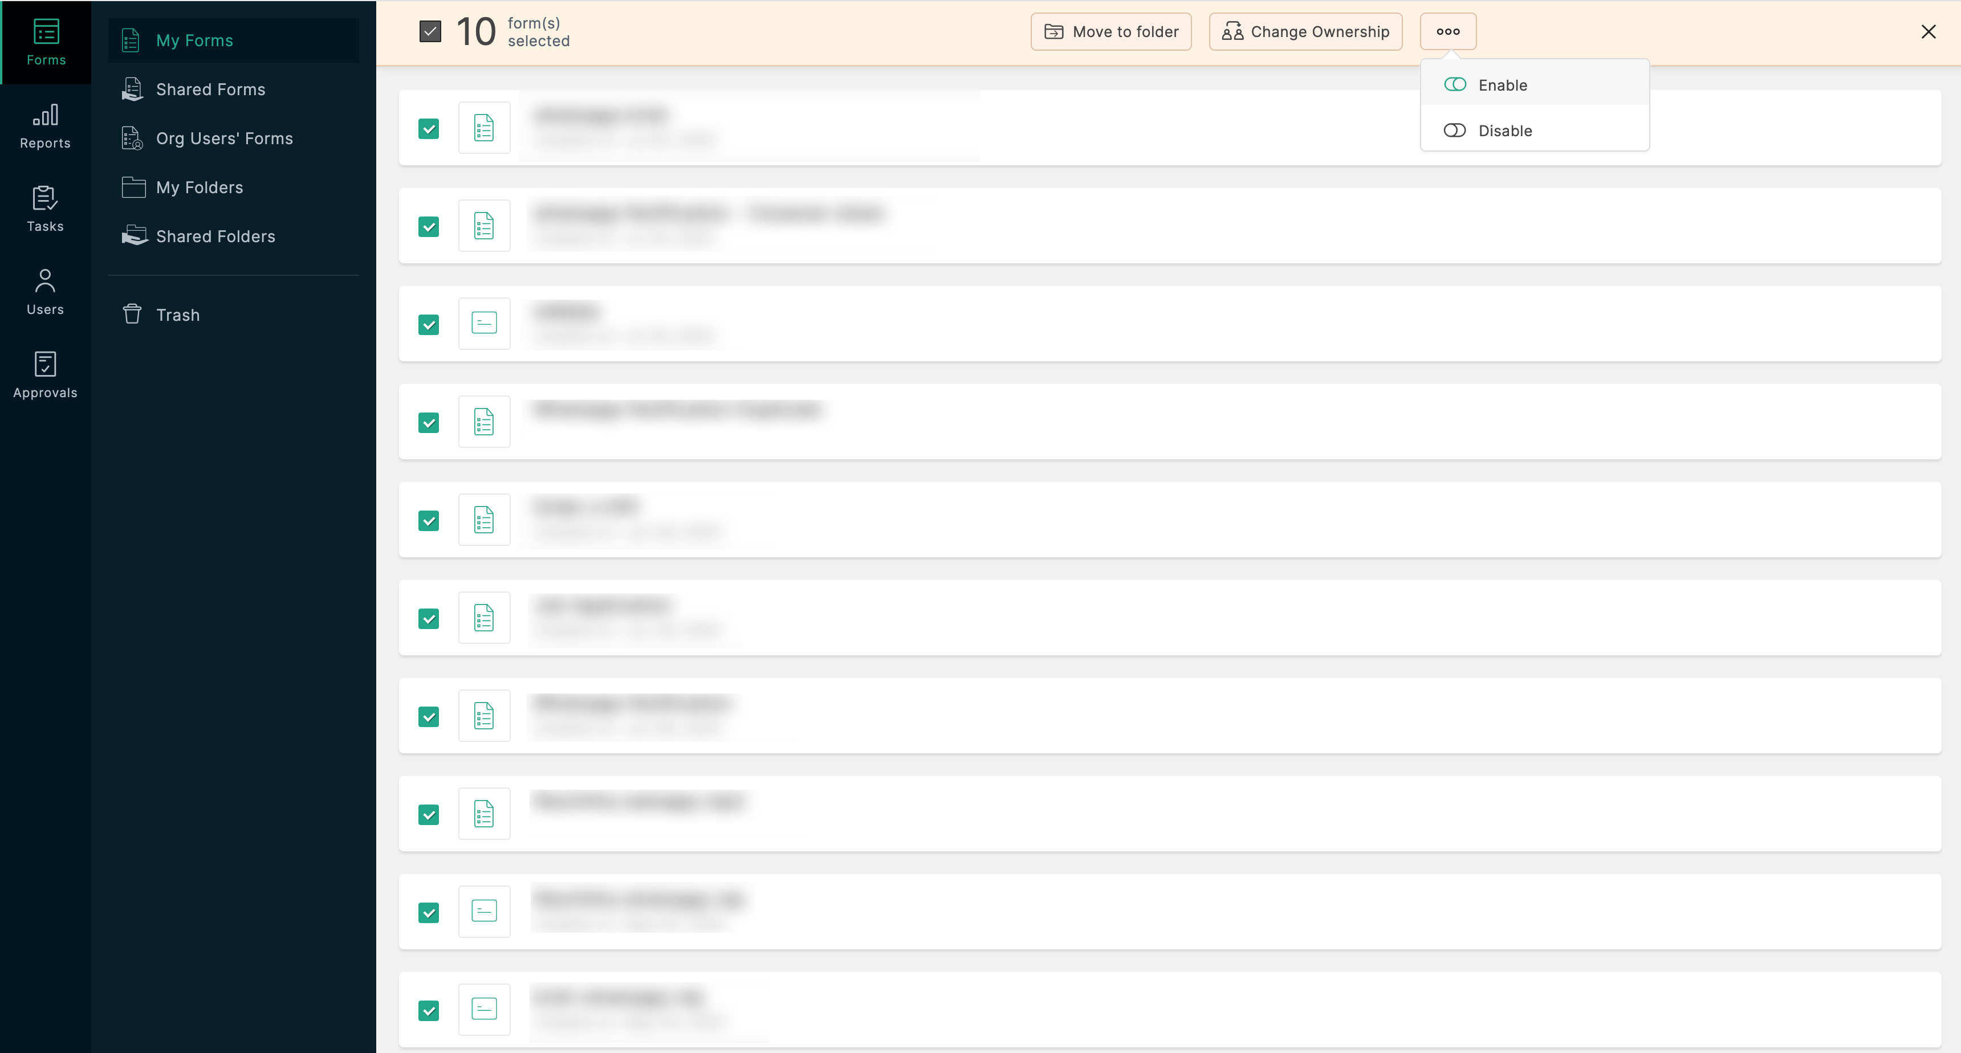Dismiss the selection bar with X
The image size is (1961, 1053).
(1929, 32)
